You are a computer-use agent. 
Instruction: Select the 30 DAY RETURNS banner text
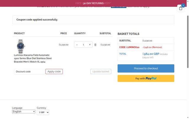[93, 3]
